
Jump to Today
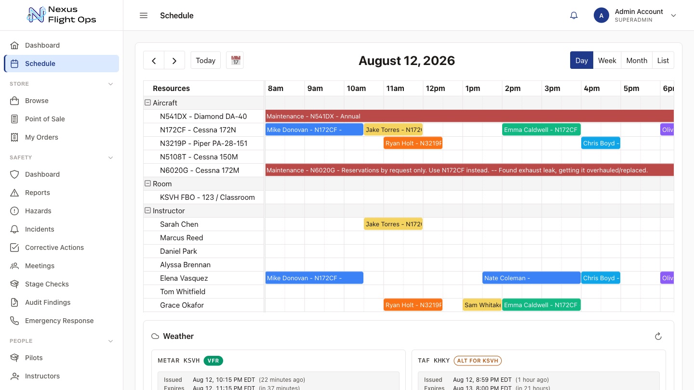[x=206, y=60]
